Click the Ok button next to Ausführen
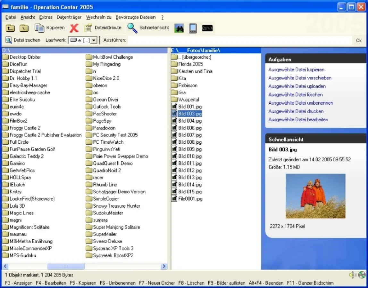 [359, 40]
